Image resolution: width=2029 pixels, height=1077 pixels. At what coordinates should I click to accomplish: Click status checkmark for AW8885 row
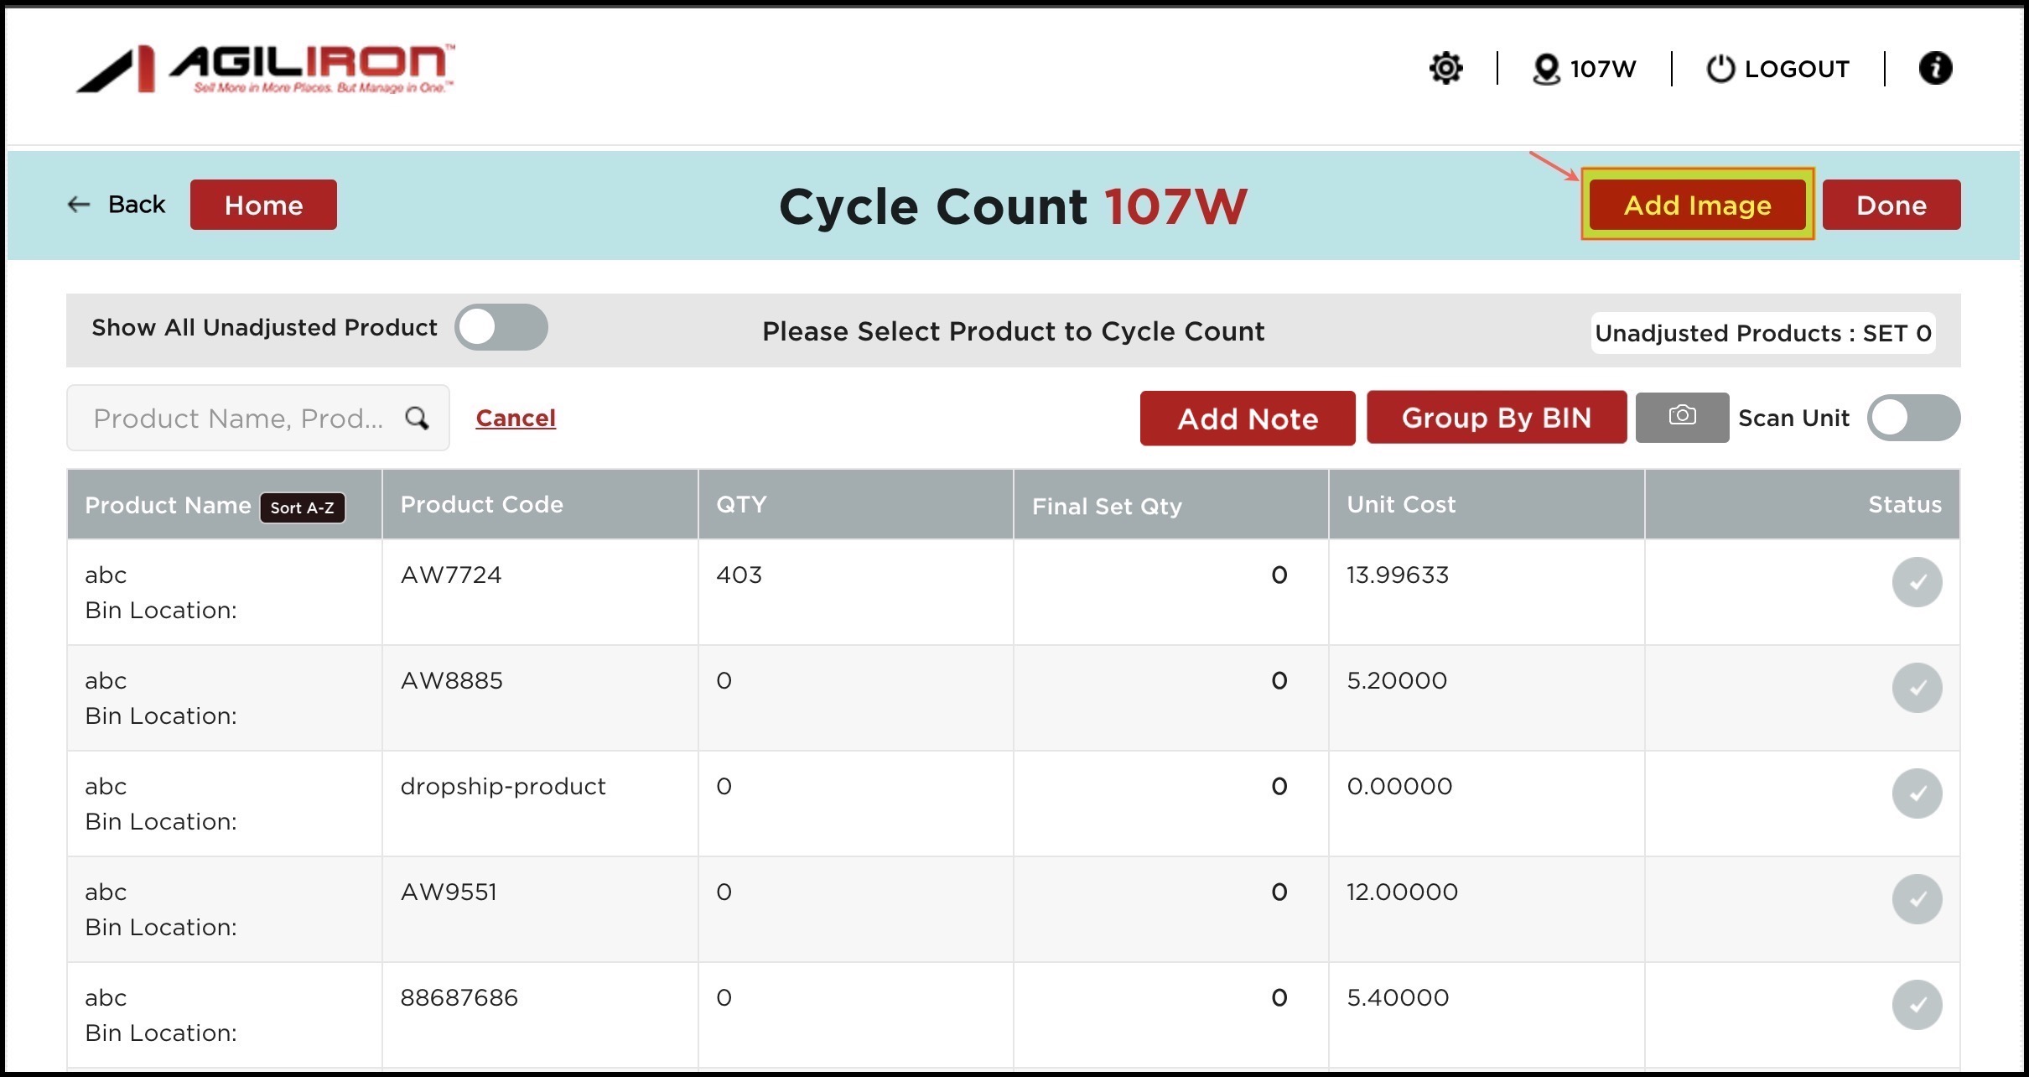point(1917,688)
